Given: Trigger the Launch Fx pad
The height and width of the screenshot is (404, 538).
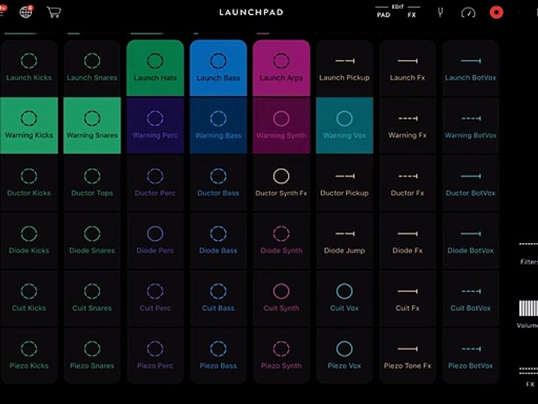Looking at the screenshot, I should (x=407, y=68).
